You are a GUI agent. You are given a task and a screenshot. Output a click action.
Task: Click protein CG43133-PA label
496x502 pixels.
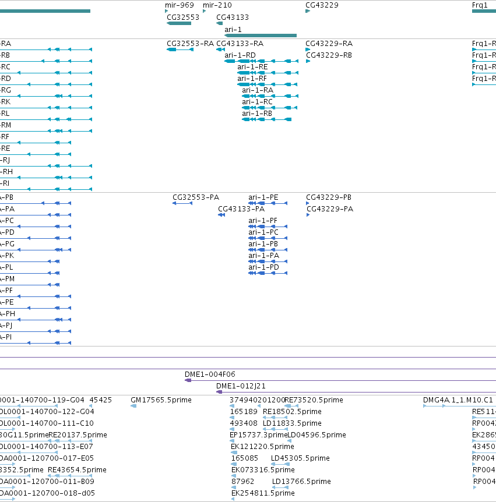point(241,209)
